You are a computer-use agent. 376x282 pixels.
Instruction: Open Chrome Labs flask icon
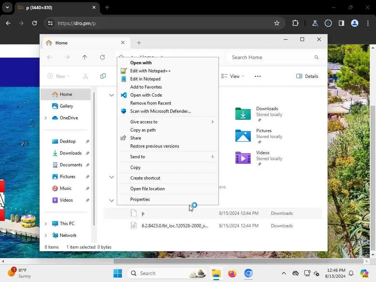point(315,23)
